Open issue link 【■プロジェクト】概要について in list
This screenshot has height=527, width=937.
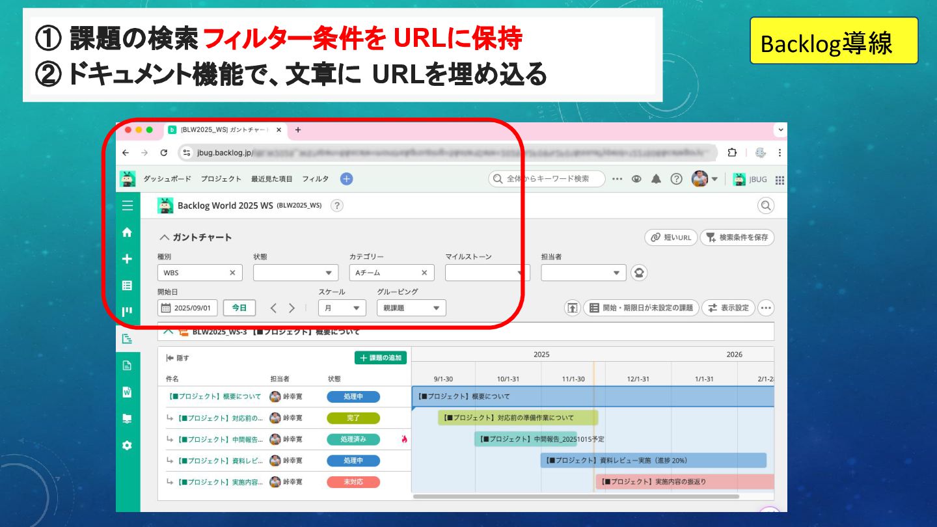(x=214, y=396)
